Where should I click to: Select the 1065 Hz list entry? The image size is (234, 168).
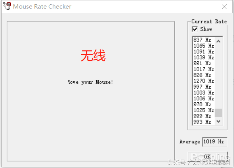click(x=204, y=46)
